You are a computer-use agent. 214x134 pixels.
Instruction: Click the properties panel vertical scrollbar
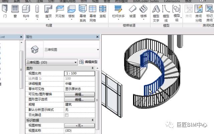[x=97, y=100]
